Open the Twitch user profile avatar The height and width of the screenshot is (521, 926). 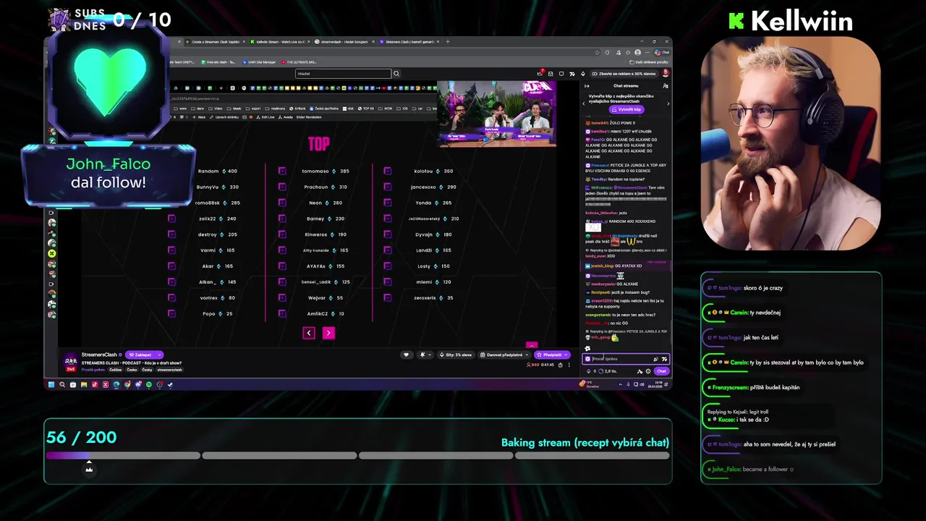(x=666, y=74)
